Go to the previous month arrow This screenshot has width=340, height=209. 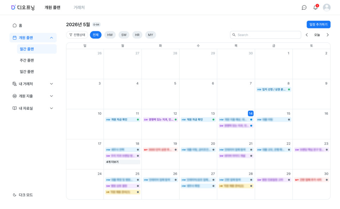coord(307,35)
